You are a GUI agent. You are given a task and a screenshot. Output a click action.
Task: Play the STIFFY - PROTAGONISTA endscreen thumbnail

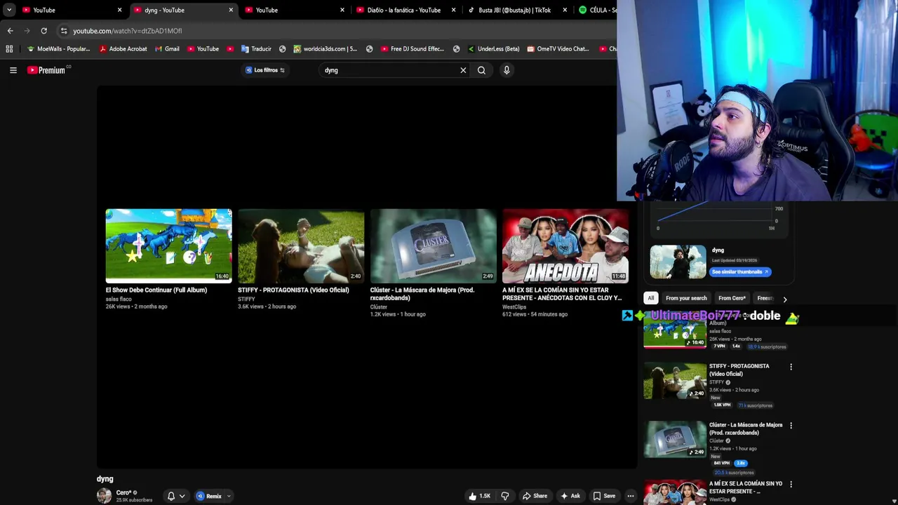301,245
